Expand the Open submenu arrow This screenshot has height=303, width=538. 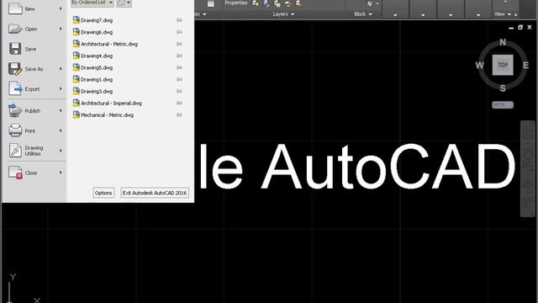tap(61, 29)
